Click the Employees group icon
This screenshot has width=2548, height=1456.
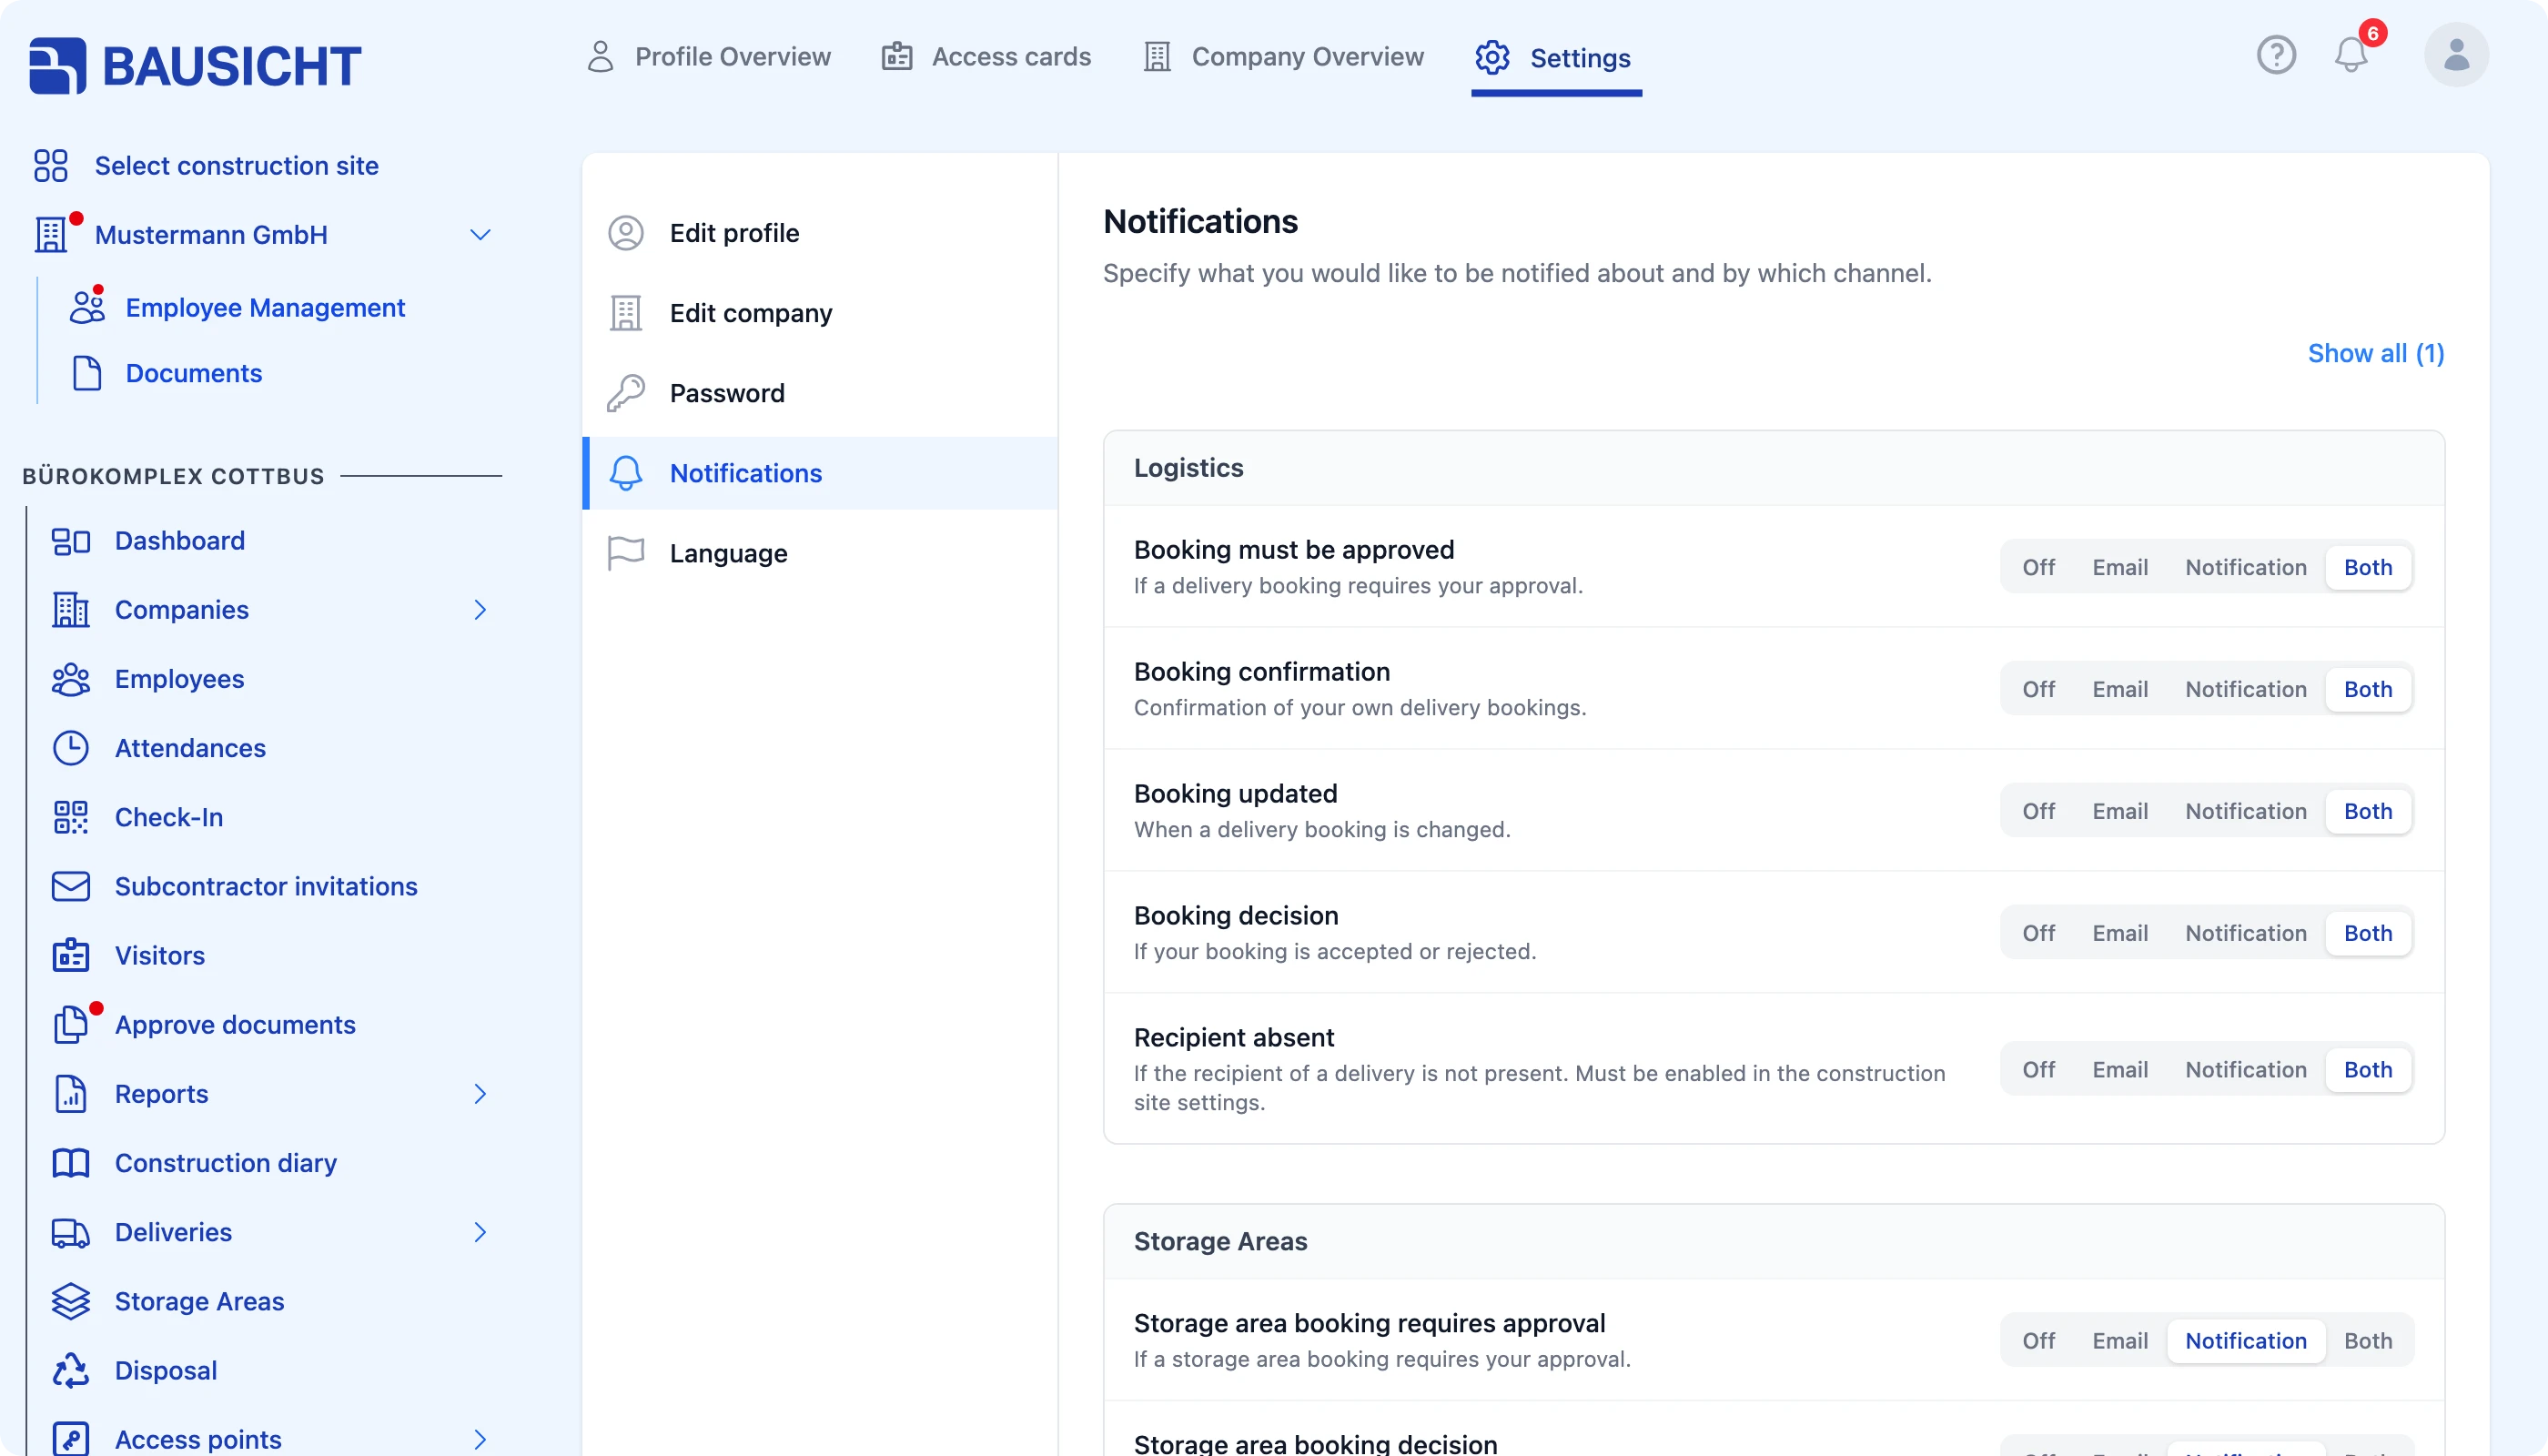(x=71, y=679)
